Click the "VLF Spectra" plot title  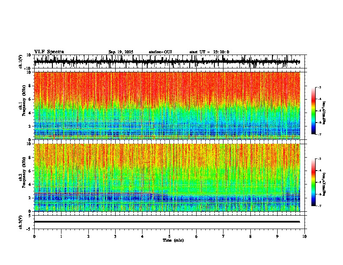click(49, 52)
